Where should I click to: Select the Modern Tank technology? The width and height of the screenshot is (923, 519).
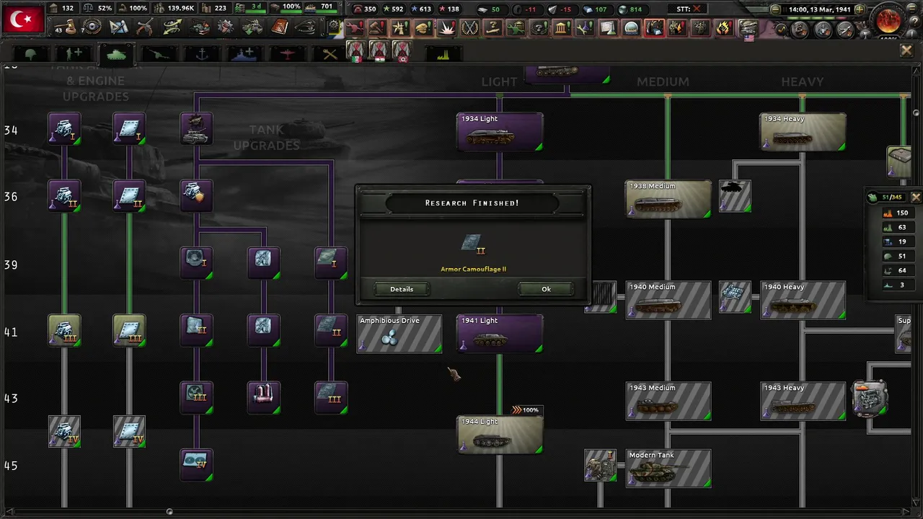point(668,469)
